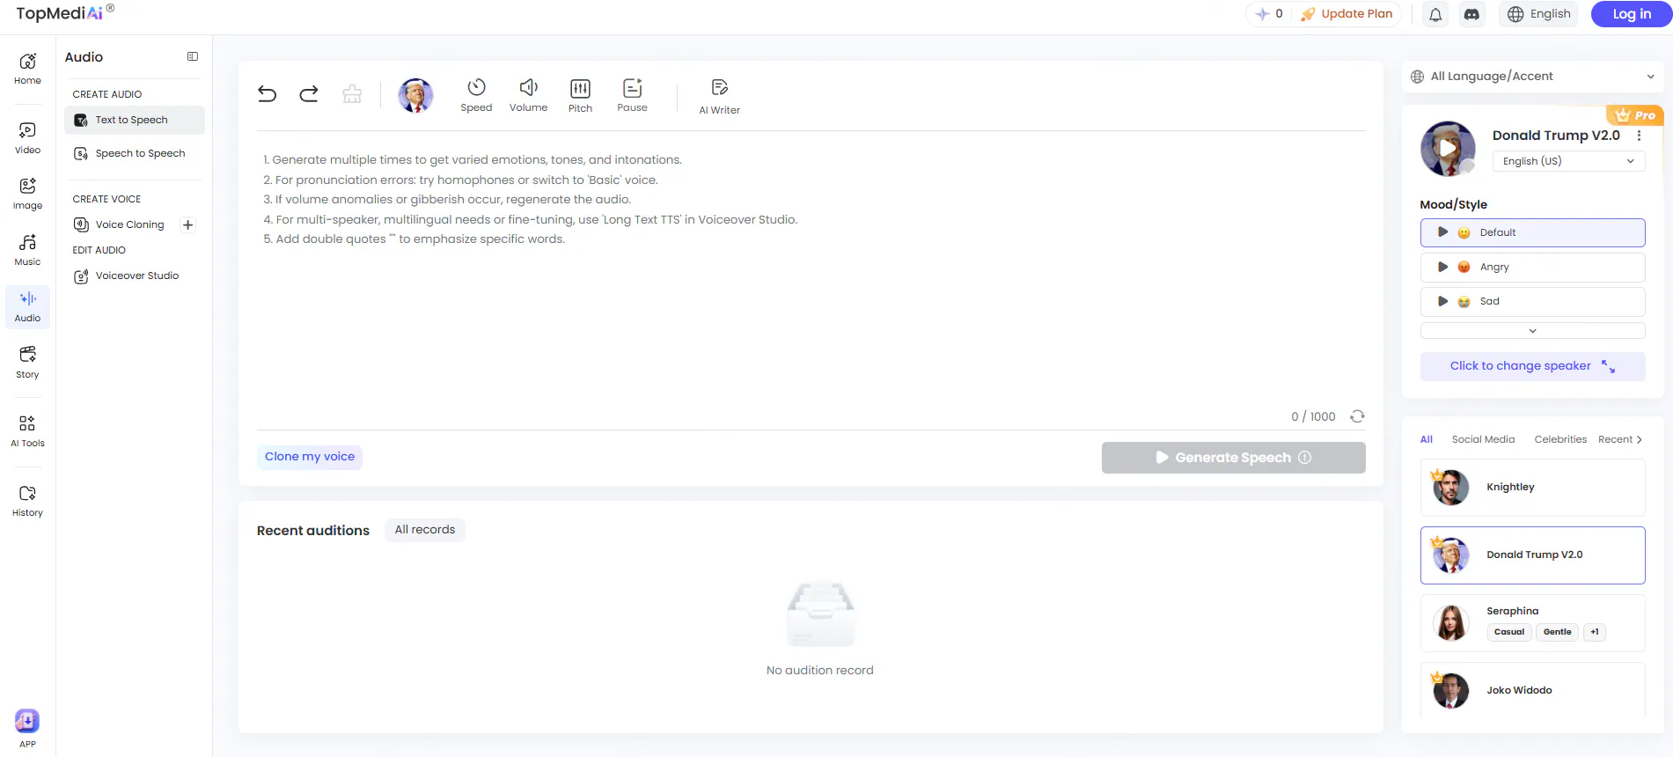Switch to the Celebrities tab
This screenshot has height=757, width=1673.
(1560, 440)
